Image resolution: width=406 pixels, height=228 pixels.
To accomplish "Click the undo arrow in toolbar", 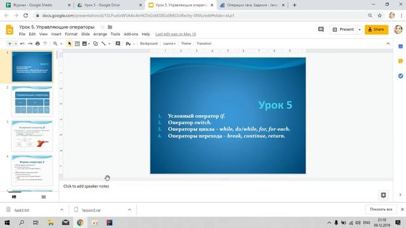I will click(x=22, y=44).
